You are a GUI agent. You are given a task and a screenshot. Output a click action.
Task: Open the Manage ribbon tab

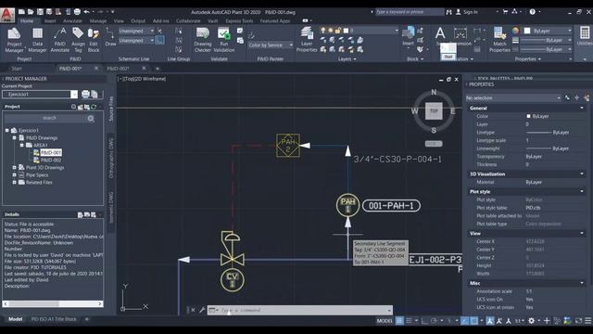(x=98, y=21)
